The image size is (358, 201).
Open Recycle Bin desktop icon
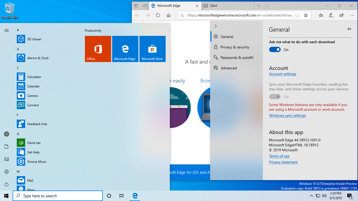tap(10, 11)
